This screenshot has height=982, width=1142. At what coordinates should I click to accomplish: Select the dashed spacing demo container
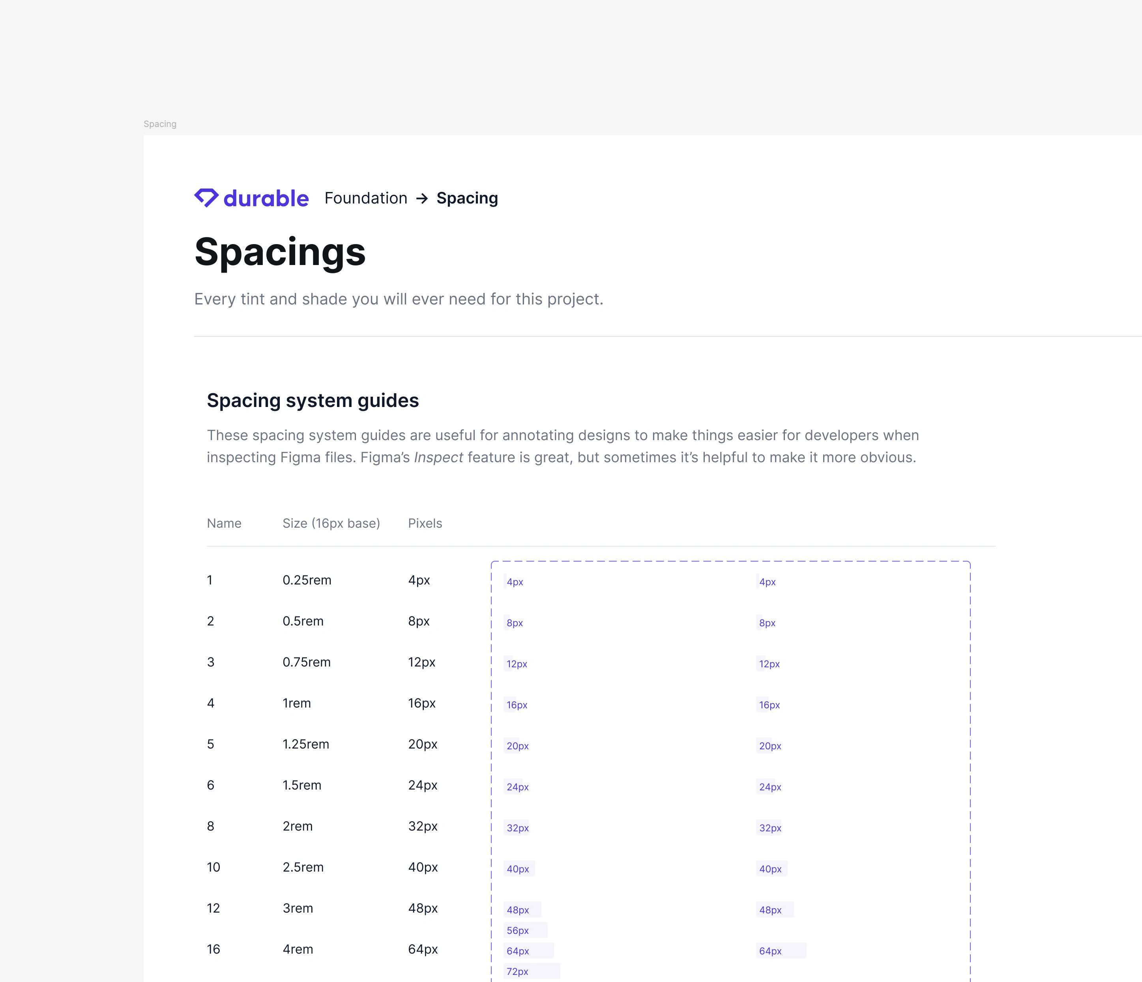[730, 771]
